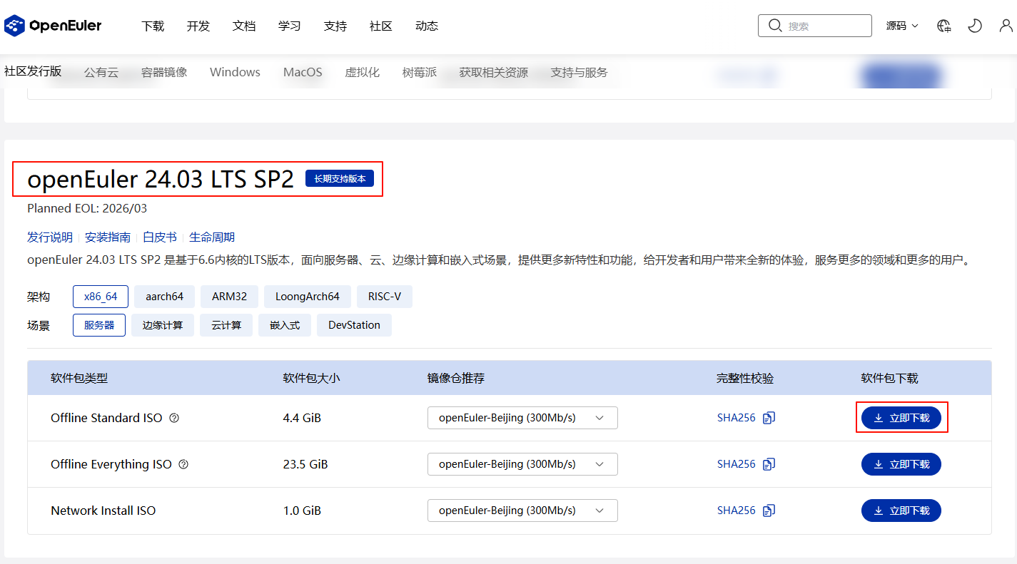Select 嵌入式 scenario

pos(285,325)
